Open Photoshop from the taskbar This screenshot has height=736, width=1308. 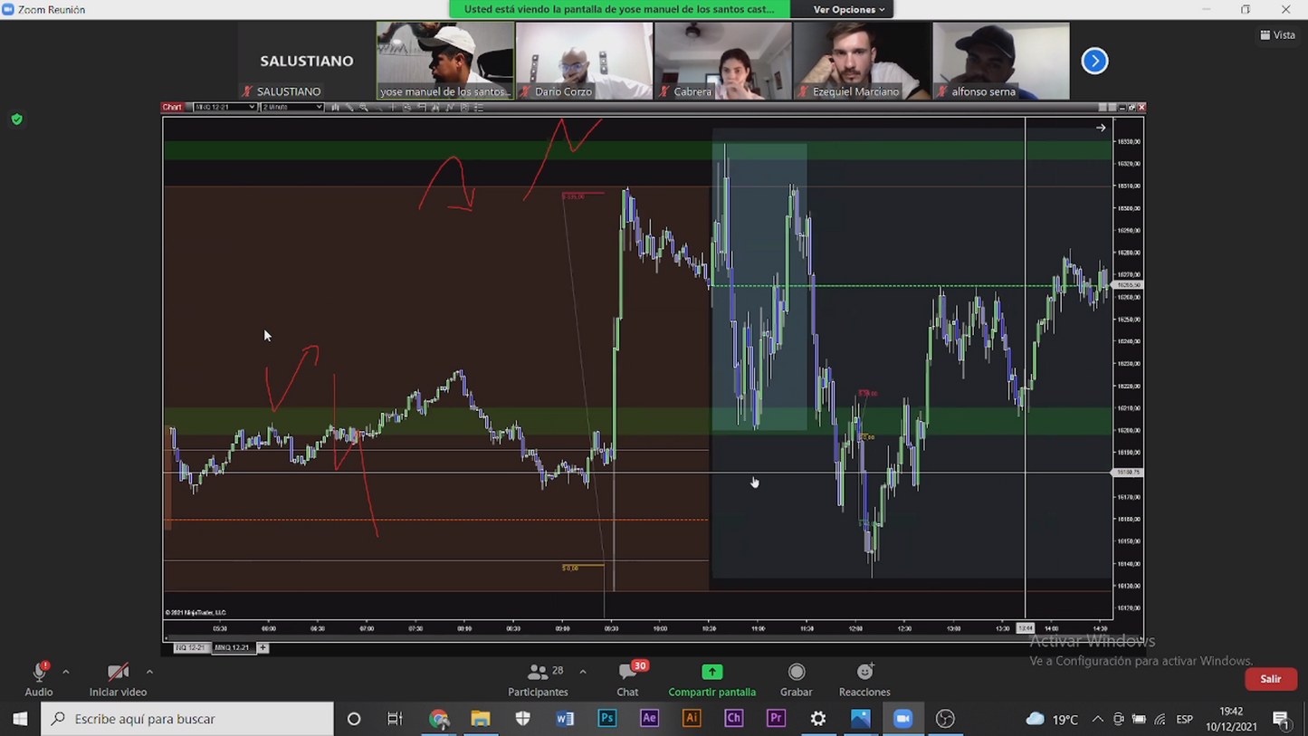[606, 718]
